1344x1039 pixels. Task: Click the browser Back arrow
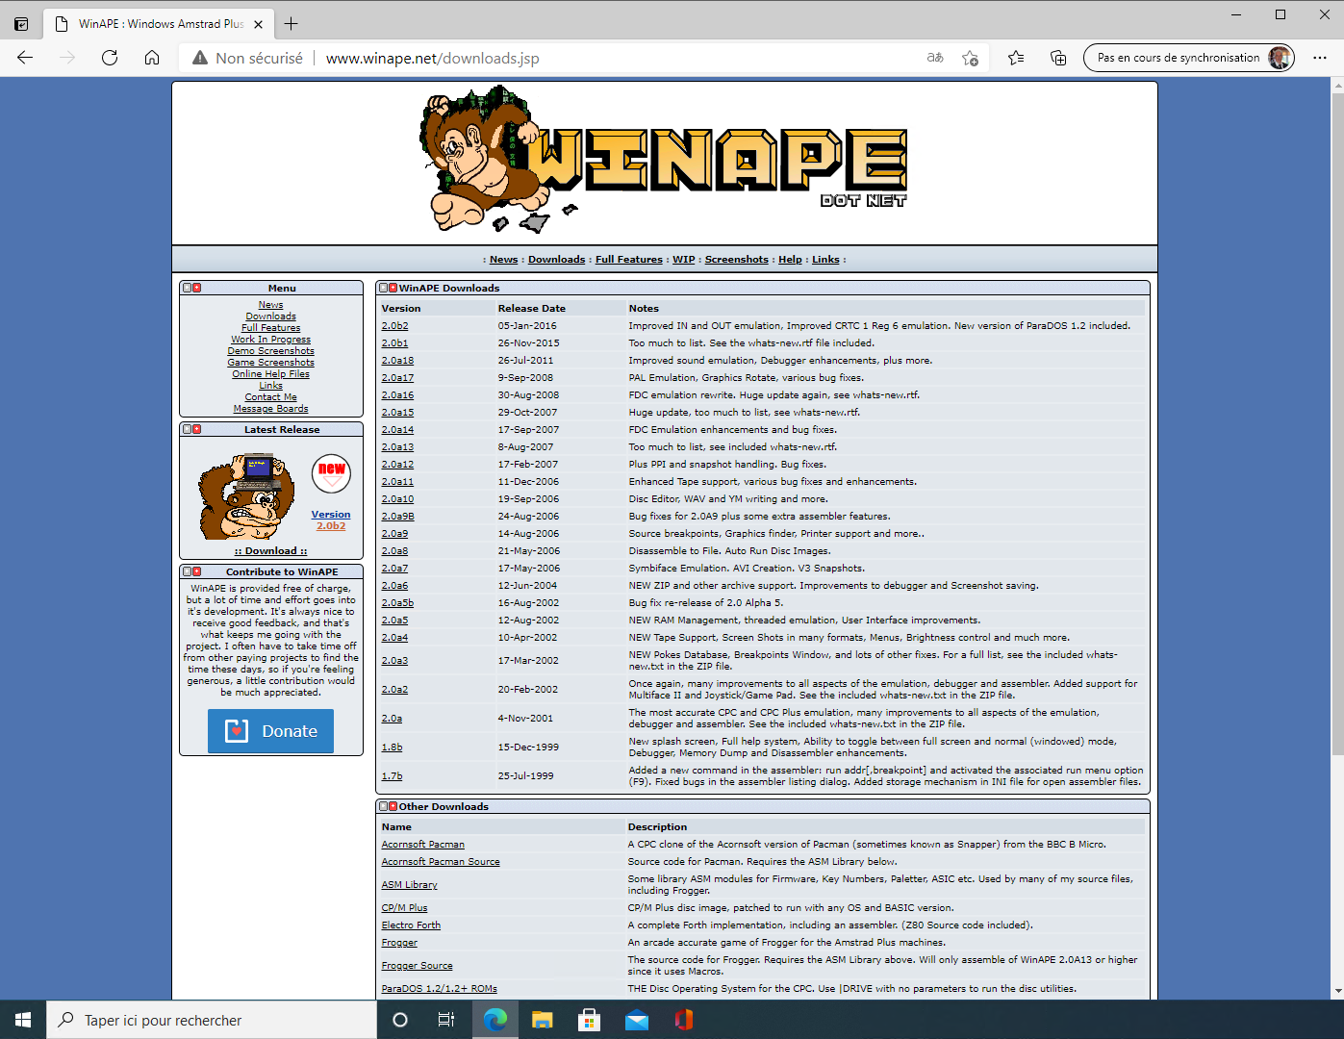click(25, 58)
